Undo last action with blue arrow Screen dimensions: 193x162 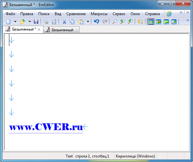[x=96, y=22]
